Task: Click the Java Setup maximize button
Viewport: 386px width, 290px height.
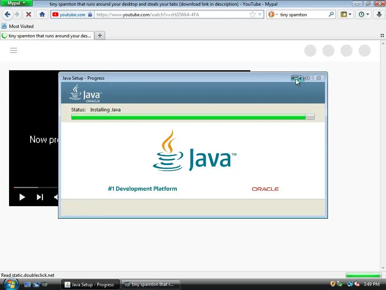Action: pos(308,78)
